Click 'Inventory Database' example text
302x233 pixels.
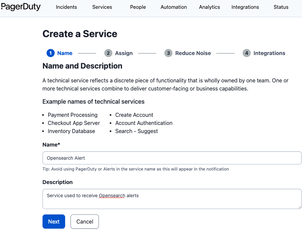point(72,131)
